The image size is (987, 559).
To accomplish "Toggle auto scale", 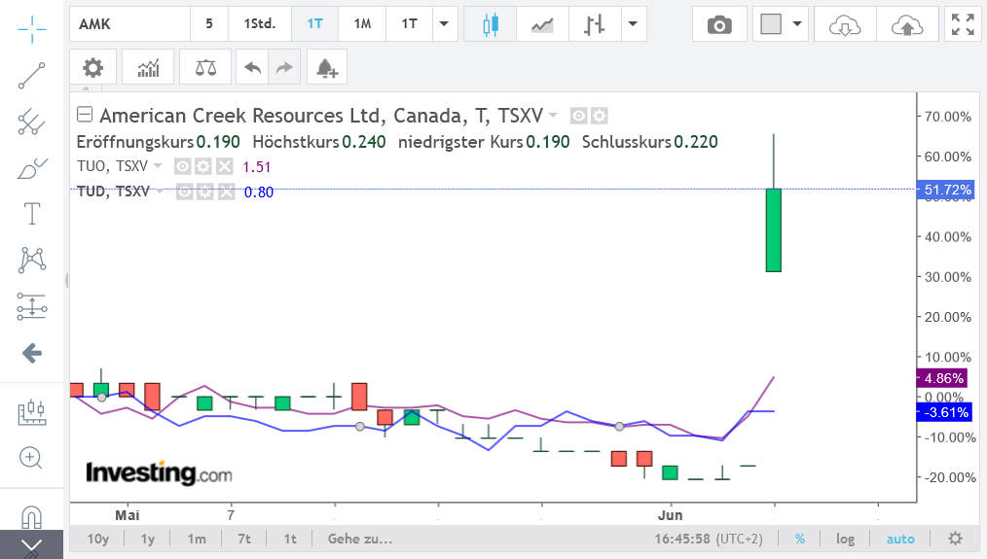I will pyautogui.click(x=900, y=539).
